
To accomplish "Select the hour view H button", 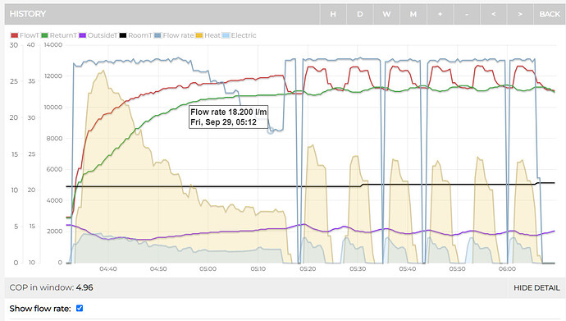I will pos(333,14).
